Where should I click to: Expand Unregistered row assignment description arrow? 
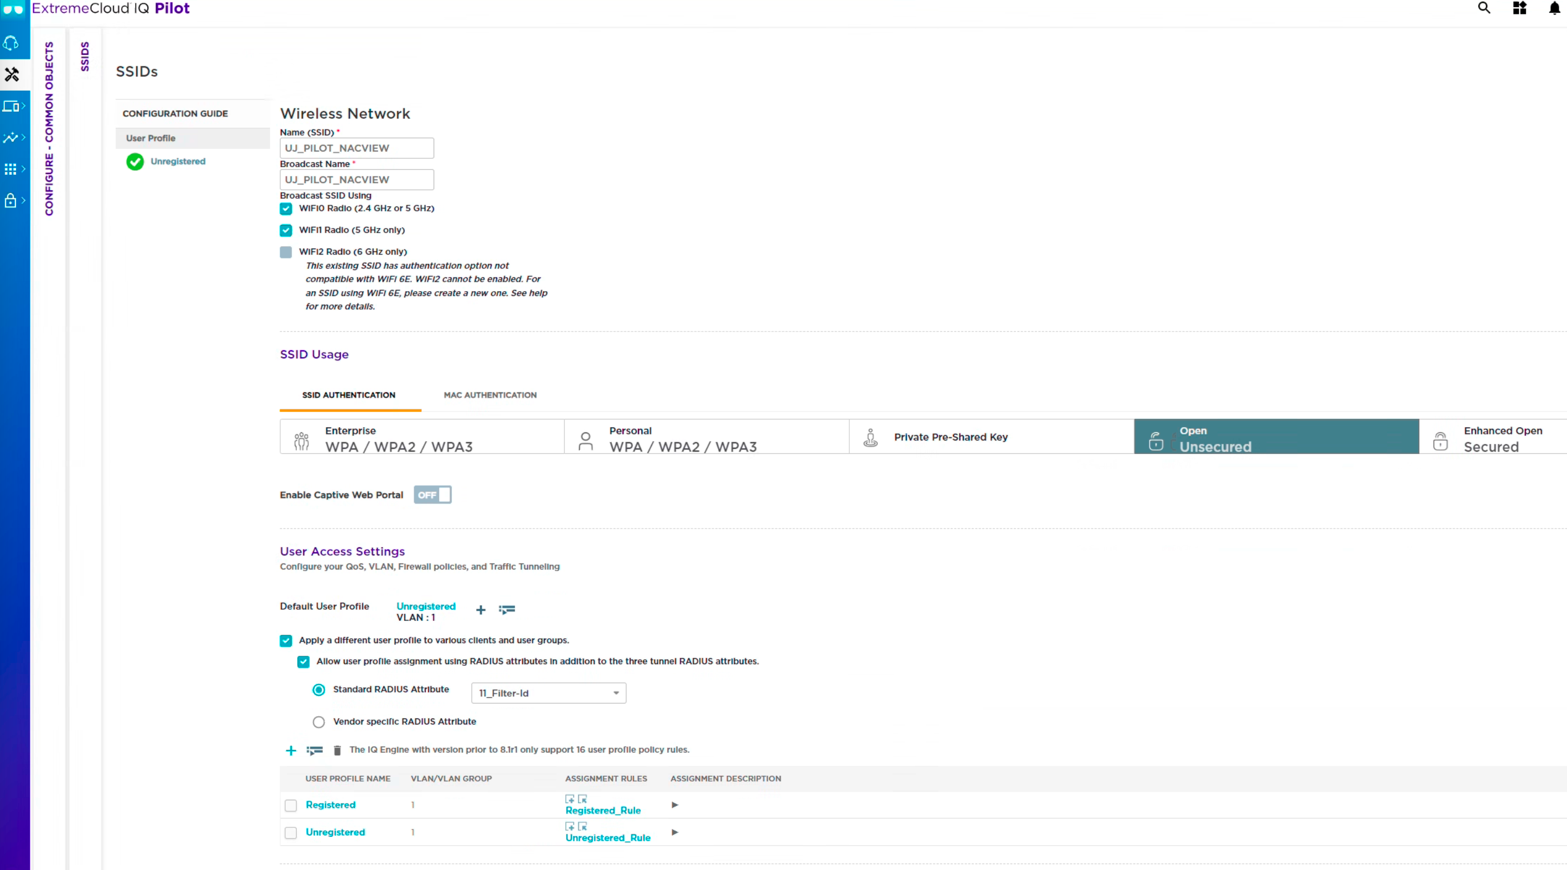click(x=674, y=832)
